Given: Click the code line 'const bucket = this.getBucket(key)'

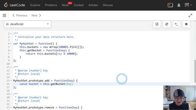Looking at the screenshot, I should click(x=46, y=84).
